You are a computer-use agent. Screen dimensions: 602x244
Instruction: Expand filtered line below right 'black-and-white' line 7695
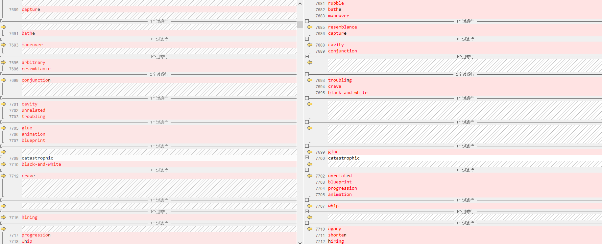tap(307, 98)
